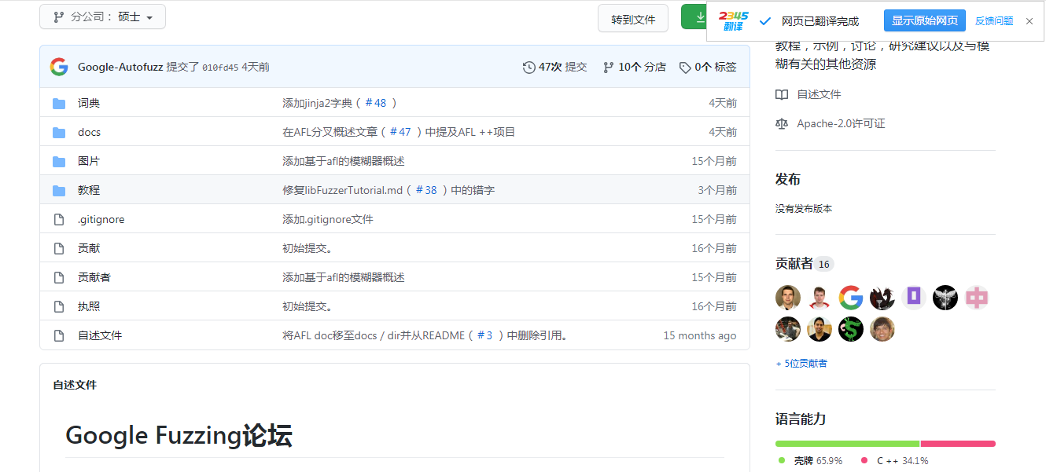This screenshot has width=1046, height=472.
Task: Click the Google Fuzzing论坛 heading
Action: [179, 435]
